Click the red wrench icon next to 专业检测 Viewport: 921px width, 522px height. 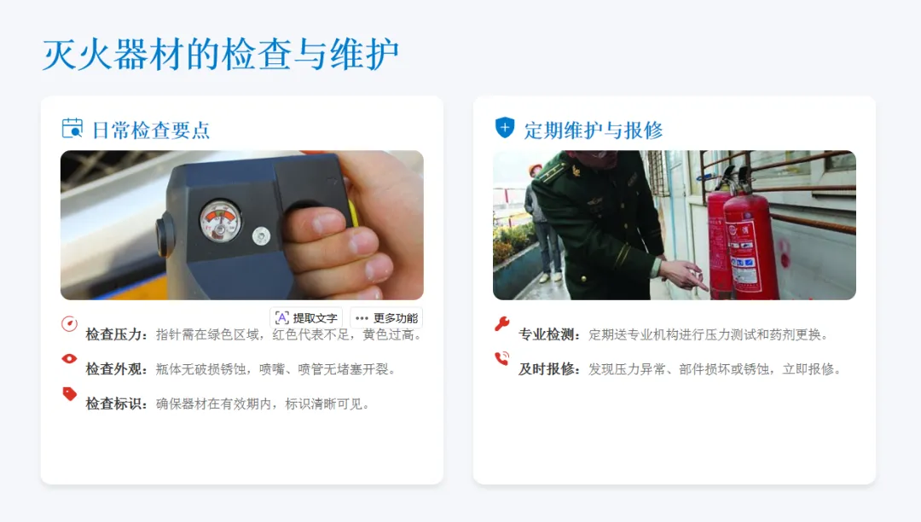coord(501,323)
